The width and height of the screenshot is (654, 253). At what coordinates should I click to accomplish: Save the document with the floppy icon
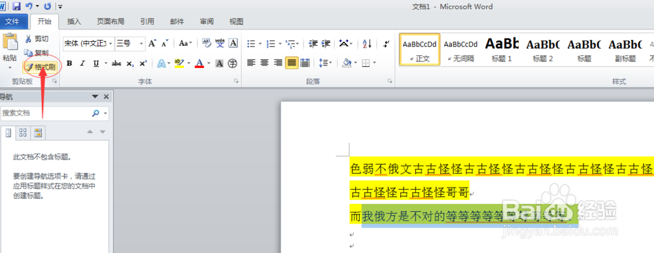click(x=16, y=7)
